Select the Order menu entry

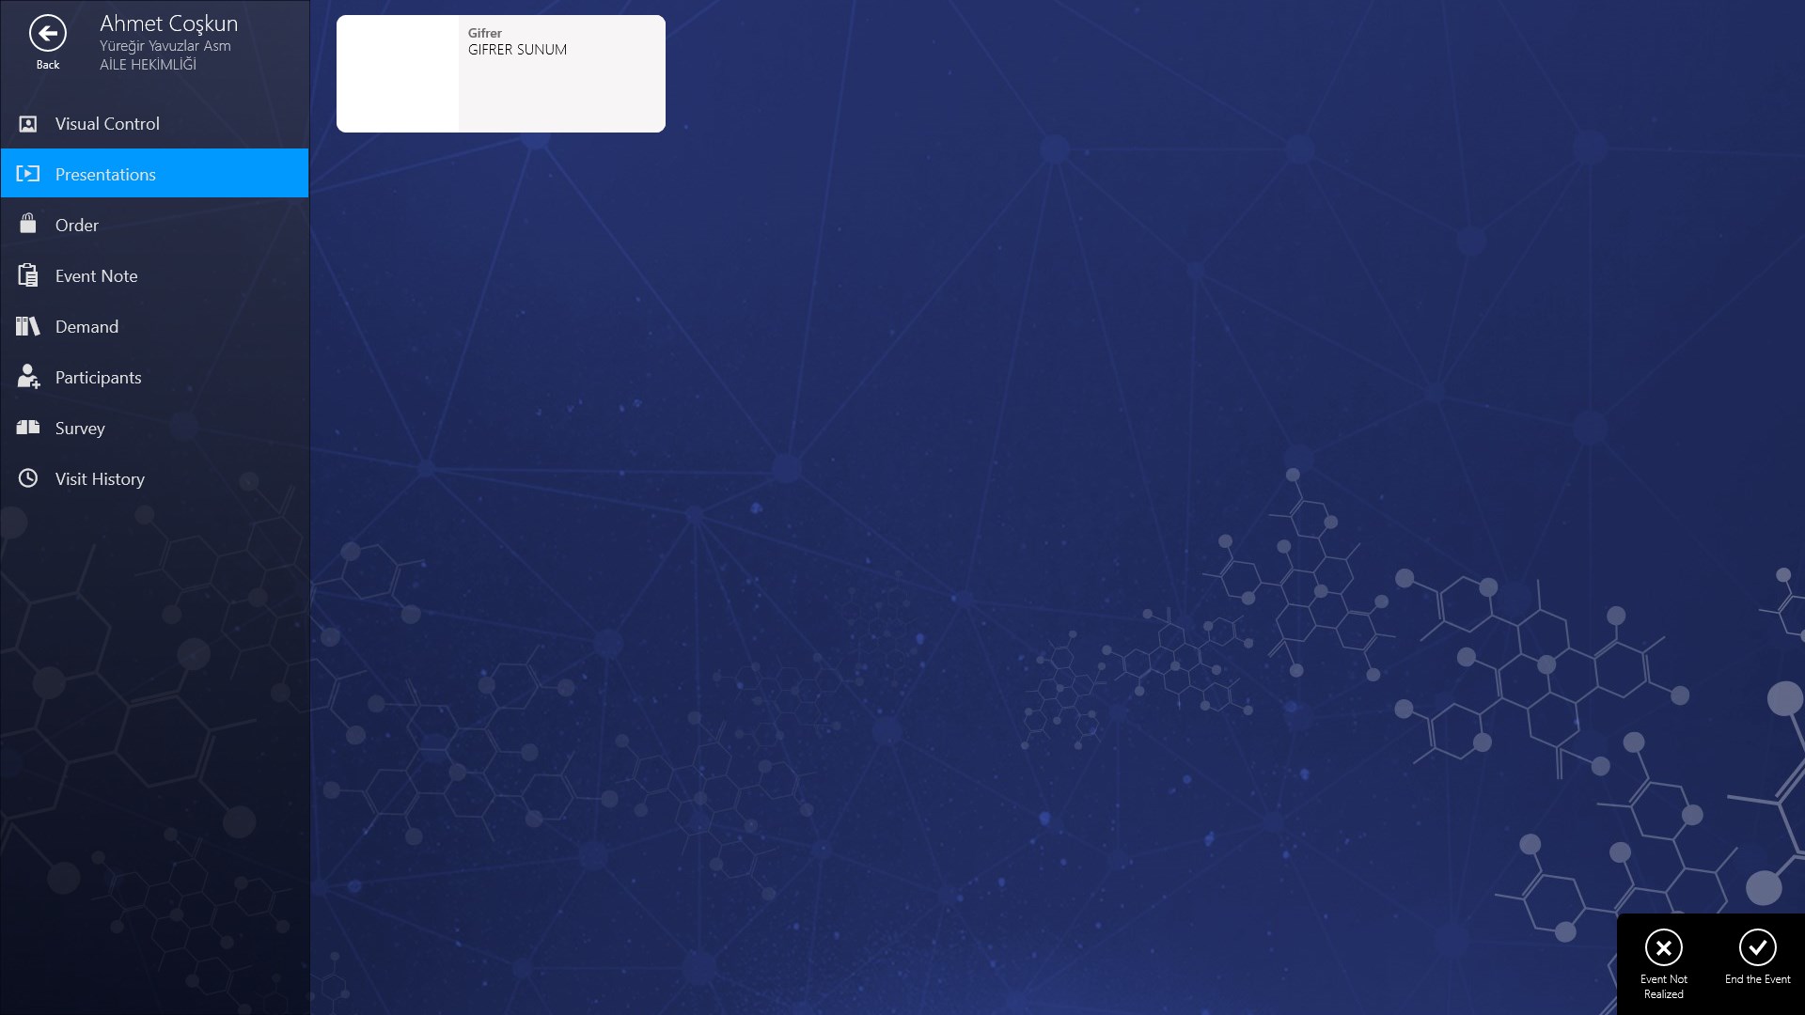click(x=77, y=226)
